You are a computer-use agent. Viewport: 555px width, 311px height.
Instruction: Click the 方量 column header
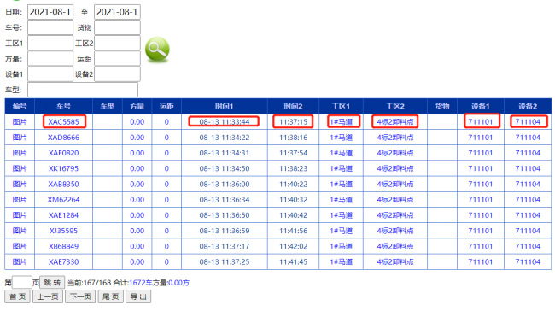coord(137,106)
